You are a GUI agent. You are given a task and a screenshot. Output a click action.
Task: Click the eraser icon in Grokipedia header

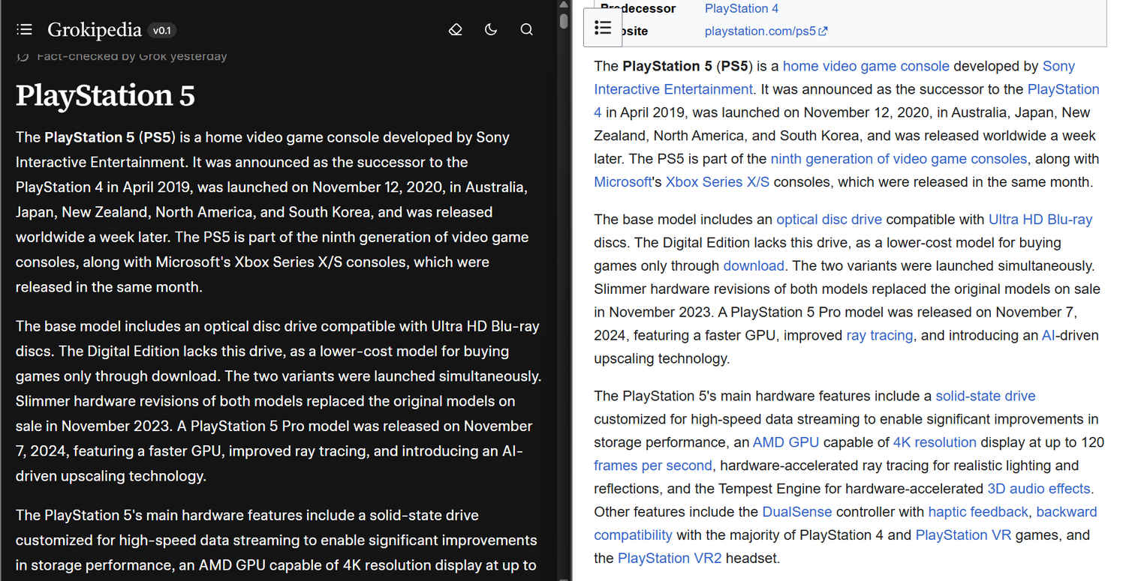click(x=455, y=29)
